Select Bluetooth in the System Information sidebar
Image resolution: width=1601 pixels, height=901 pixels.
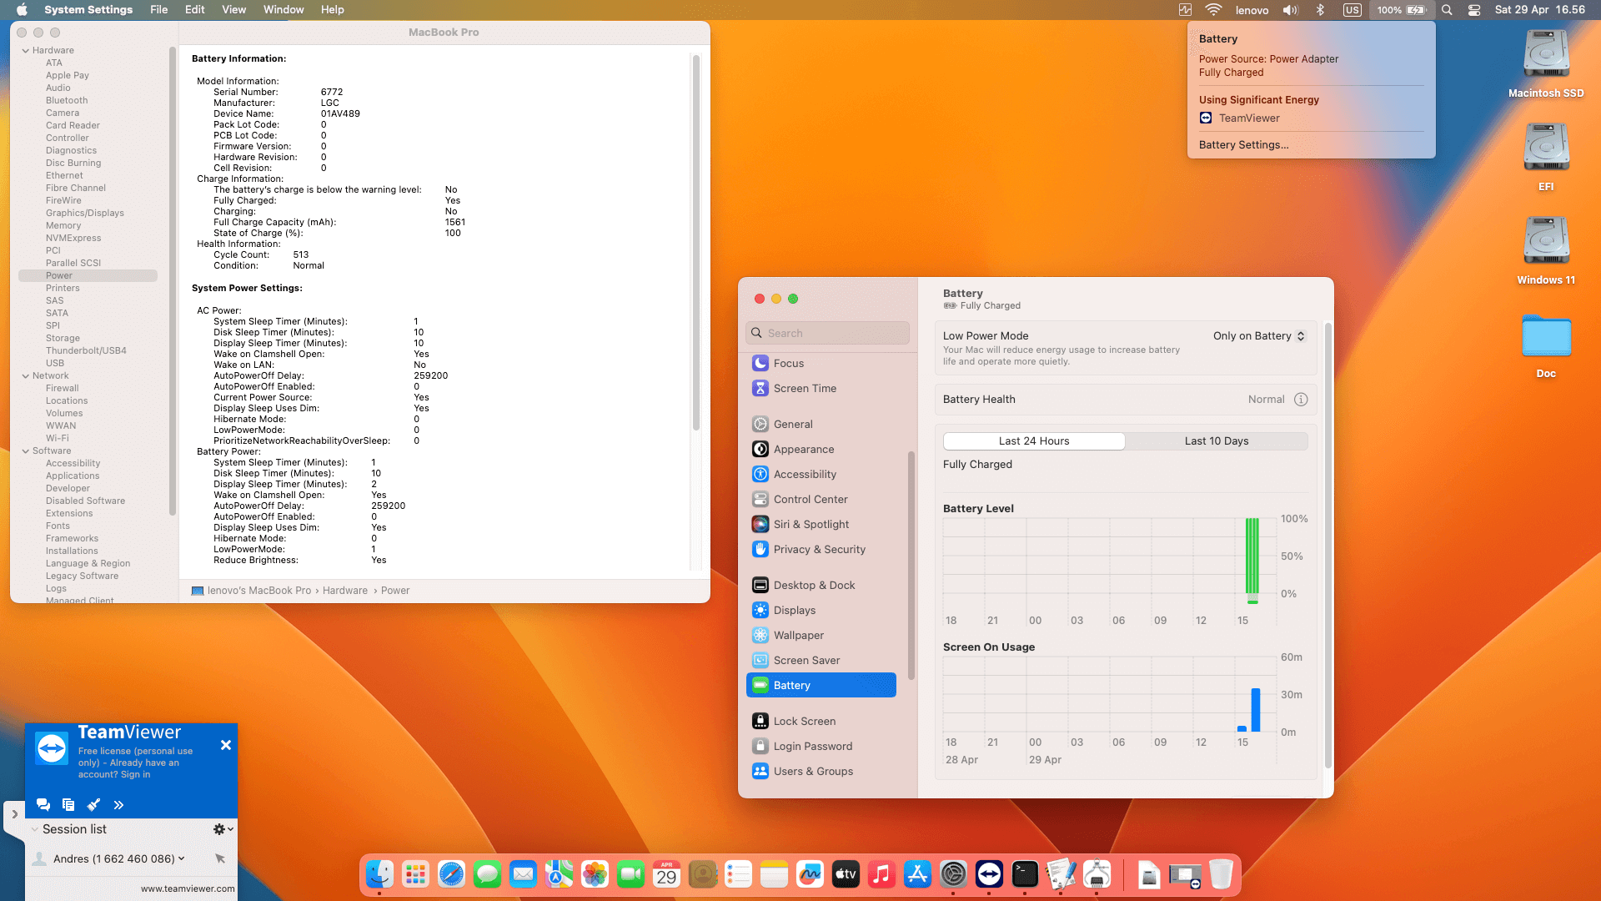pos(67,100)
